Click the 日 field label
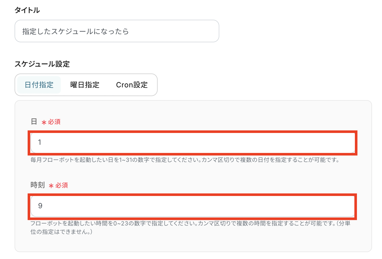This screenshot has width=382, height=259. pyautogui.click(x=34, y=121)
